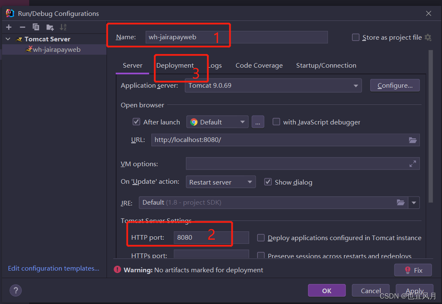
Task: Switch to Server tab
Action: pos(132,66)
